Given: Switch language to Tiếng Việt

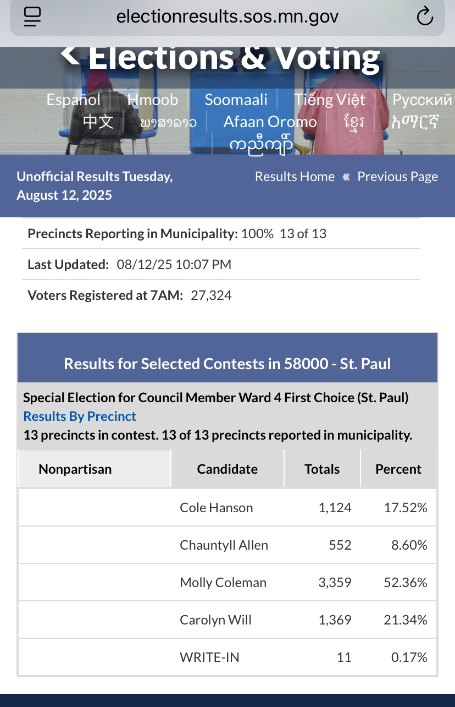Looking at the screenshot, I should click(329, 100).
